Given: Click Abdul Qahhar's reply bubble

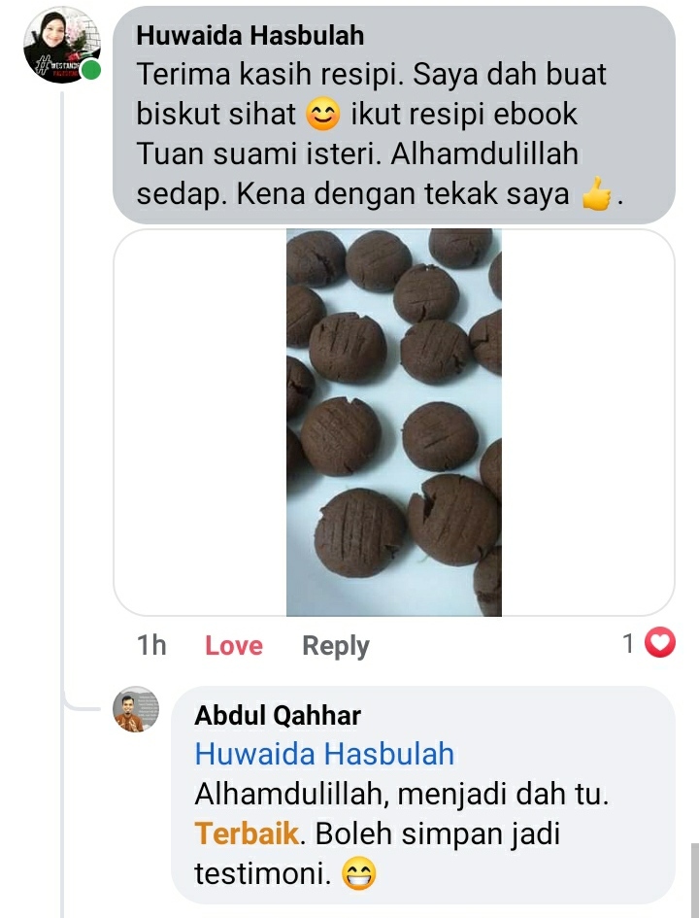Looking at the screenshot, I should point(423,795).
